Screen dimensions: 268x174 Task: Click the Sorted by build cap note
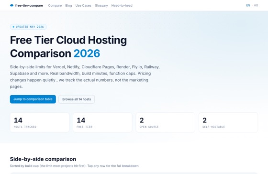coord(75,166)
